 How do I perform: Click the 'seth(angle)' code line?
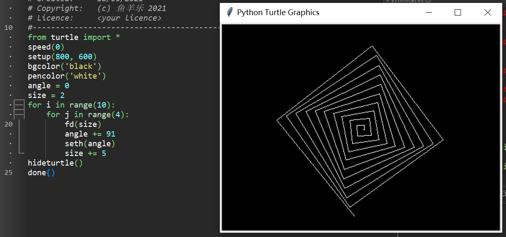click(90, 144)
